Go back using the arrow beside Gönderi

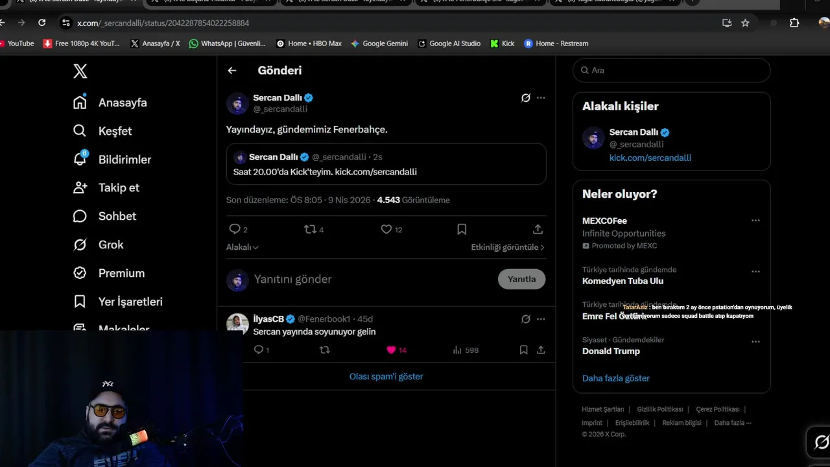tap(232, 71)
